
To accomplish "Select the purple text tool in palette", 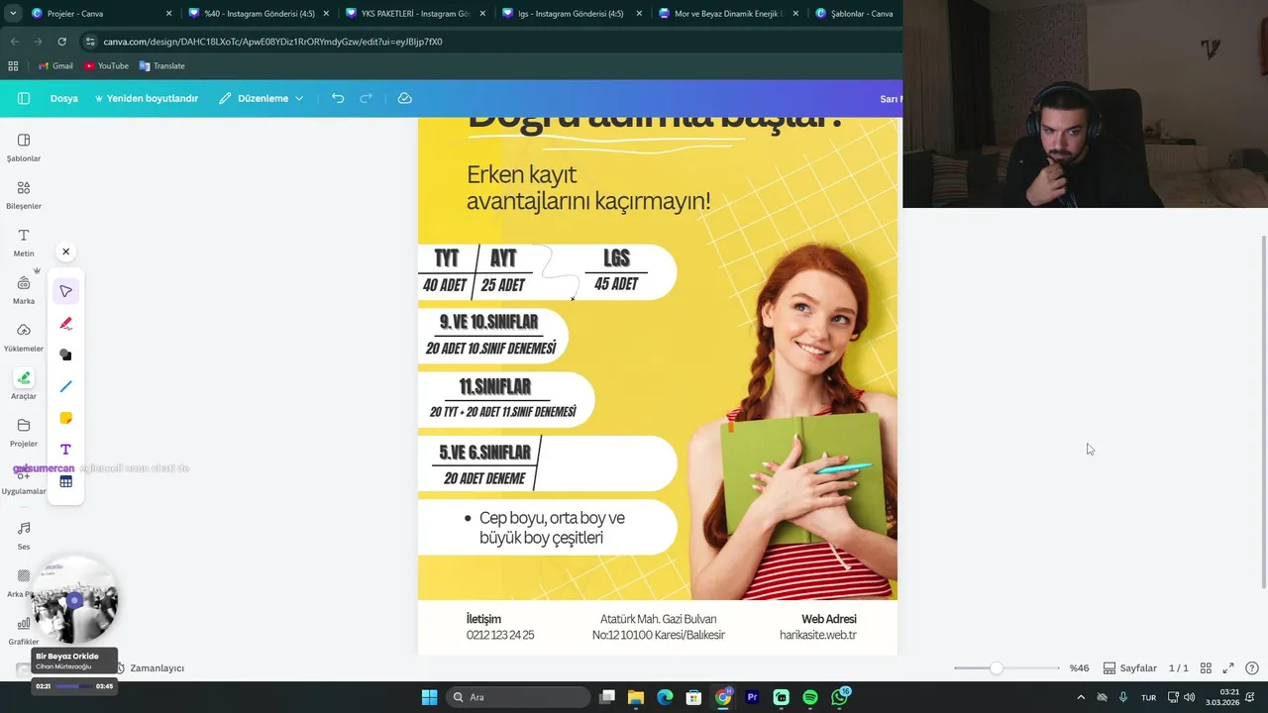I will pos(66,450).
